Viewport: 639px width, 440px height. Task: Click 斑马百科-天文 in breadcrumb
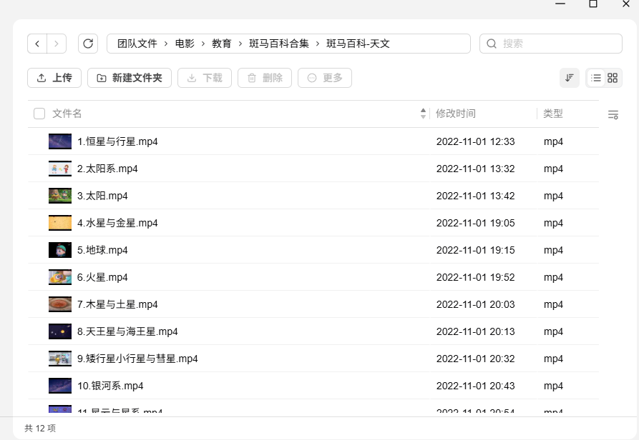358,44
